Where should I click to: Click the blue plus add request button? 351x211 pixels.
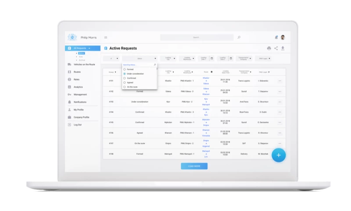click(x=279, y=155)
